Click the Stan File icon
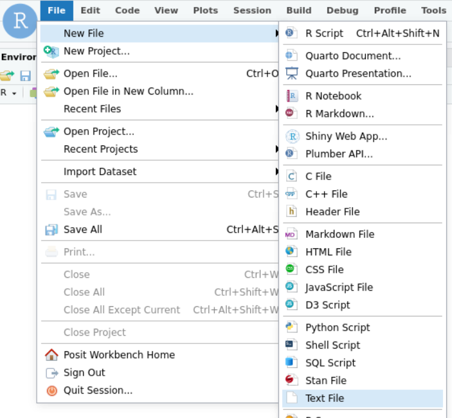The width and height of the screenshot is (452, 418). [291, 380]
